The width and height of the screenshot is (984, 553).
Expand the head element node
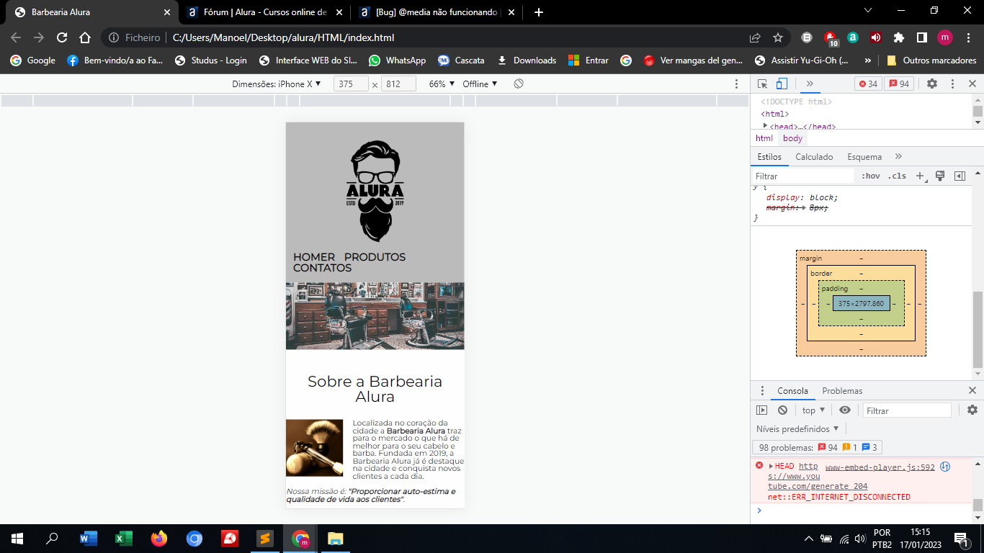click(766, 126)
